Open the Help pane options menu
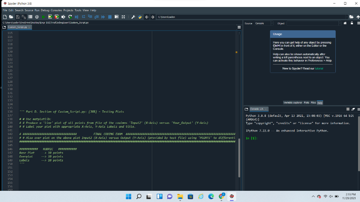The width and height of the screenshot is (360, 202). click(x=358, y=23)
